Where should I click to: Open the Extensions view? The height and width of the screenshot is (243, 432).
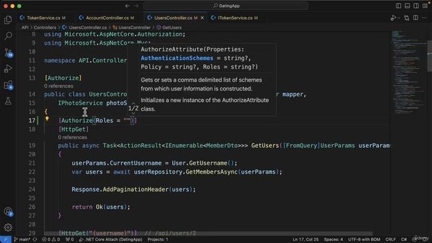click(x=8, y=85)
